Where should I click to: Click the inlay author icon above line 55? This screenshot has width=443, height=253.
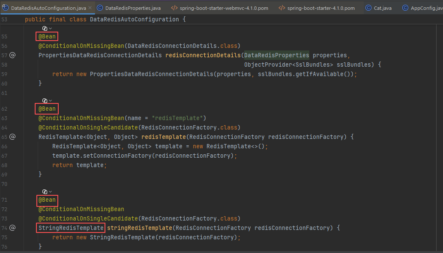click(x=45, y=29)
